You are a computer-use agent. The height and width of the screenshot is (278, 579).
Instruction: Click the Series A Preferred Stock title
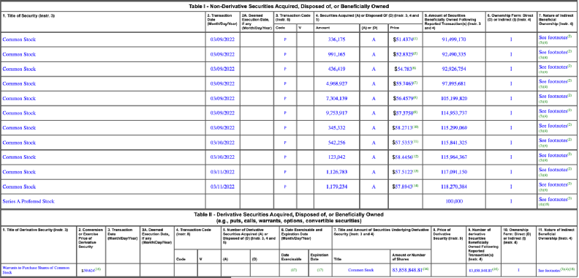(29, 201)
